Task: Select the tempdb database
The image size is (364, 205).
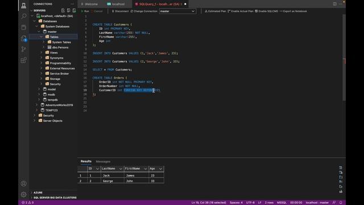Action: tap(52, 100)
